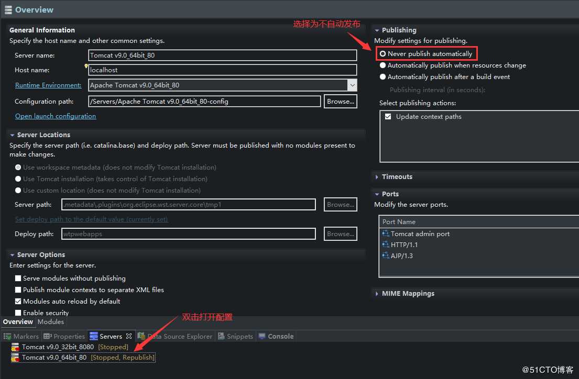The width and height of the screenshot is (579, 379).
Task: Select Automatically publish after a build event
Action: click(383, 77)
